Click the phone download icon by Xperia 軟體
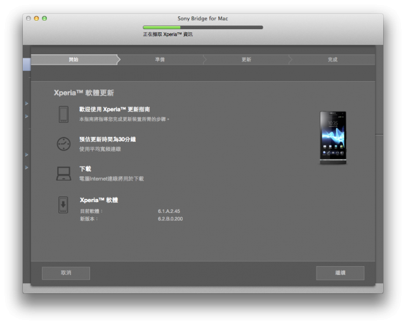Screen dimensions: 406x325 click(x=63, y=205)
